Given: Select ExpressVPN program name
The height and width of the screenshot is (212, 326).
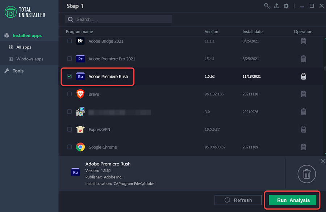Looking at the screenshot, I should pos(99,130).
